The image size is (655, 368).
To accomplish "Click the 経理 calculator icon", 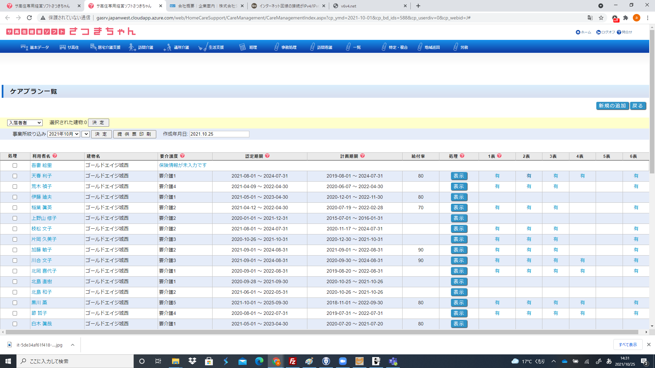I will (243, 47).
